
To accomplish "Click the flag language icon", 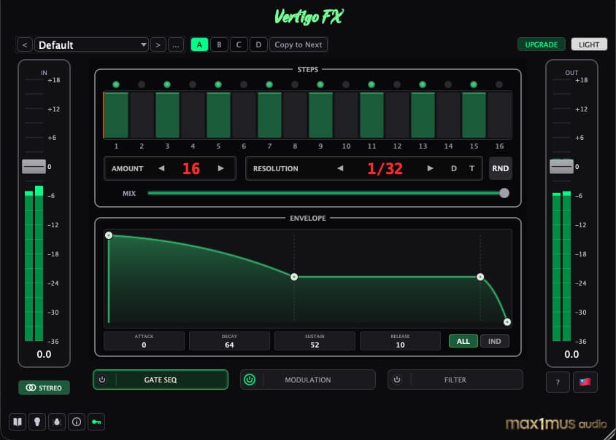I will click(x=585, y=382).
